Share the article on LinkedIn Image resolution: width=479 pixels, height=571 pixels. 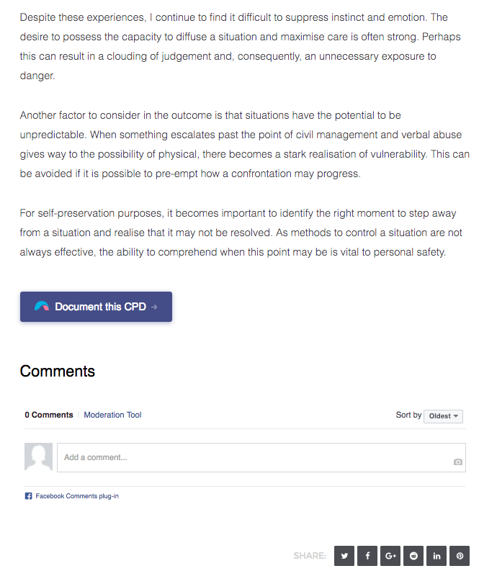coord(437,556)
